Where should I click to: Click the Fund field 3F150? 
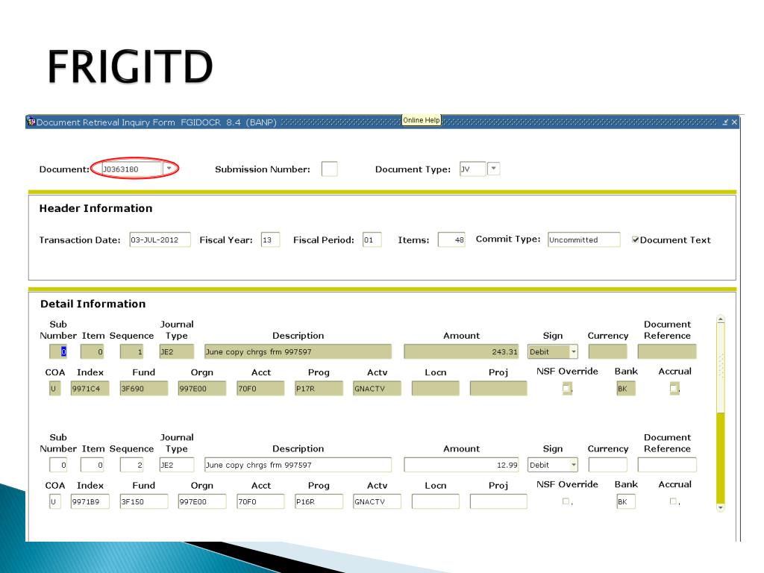pos(144,502)
